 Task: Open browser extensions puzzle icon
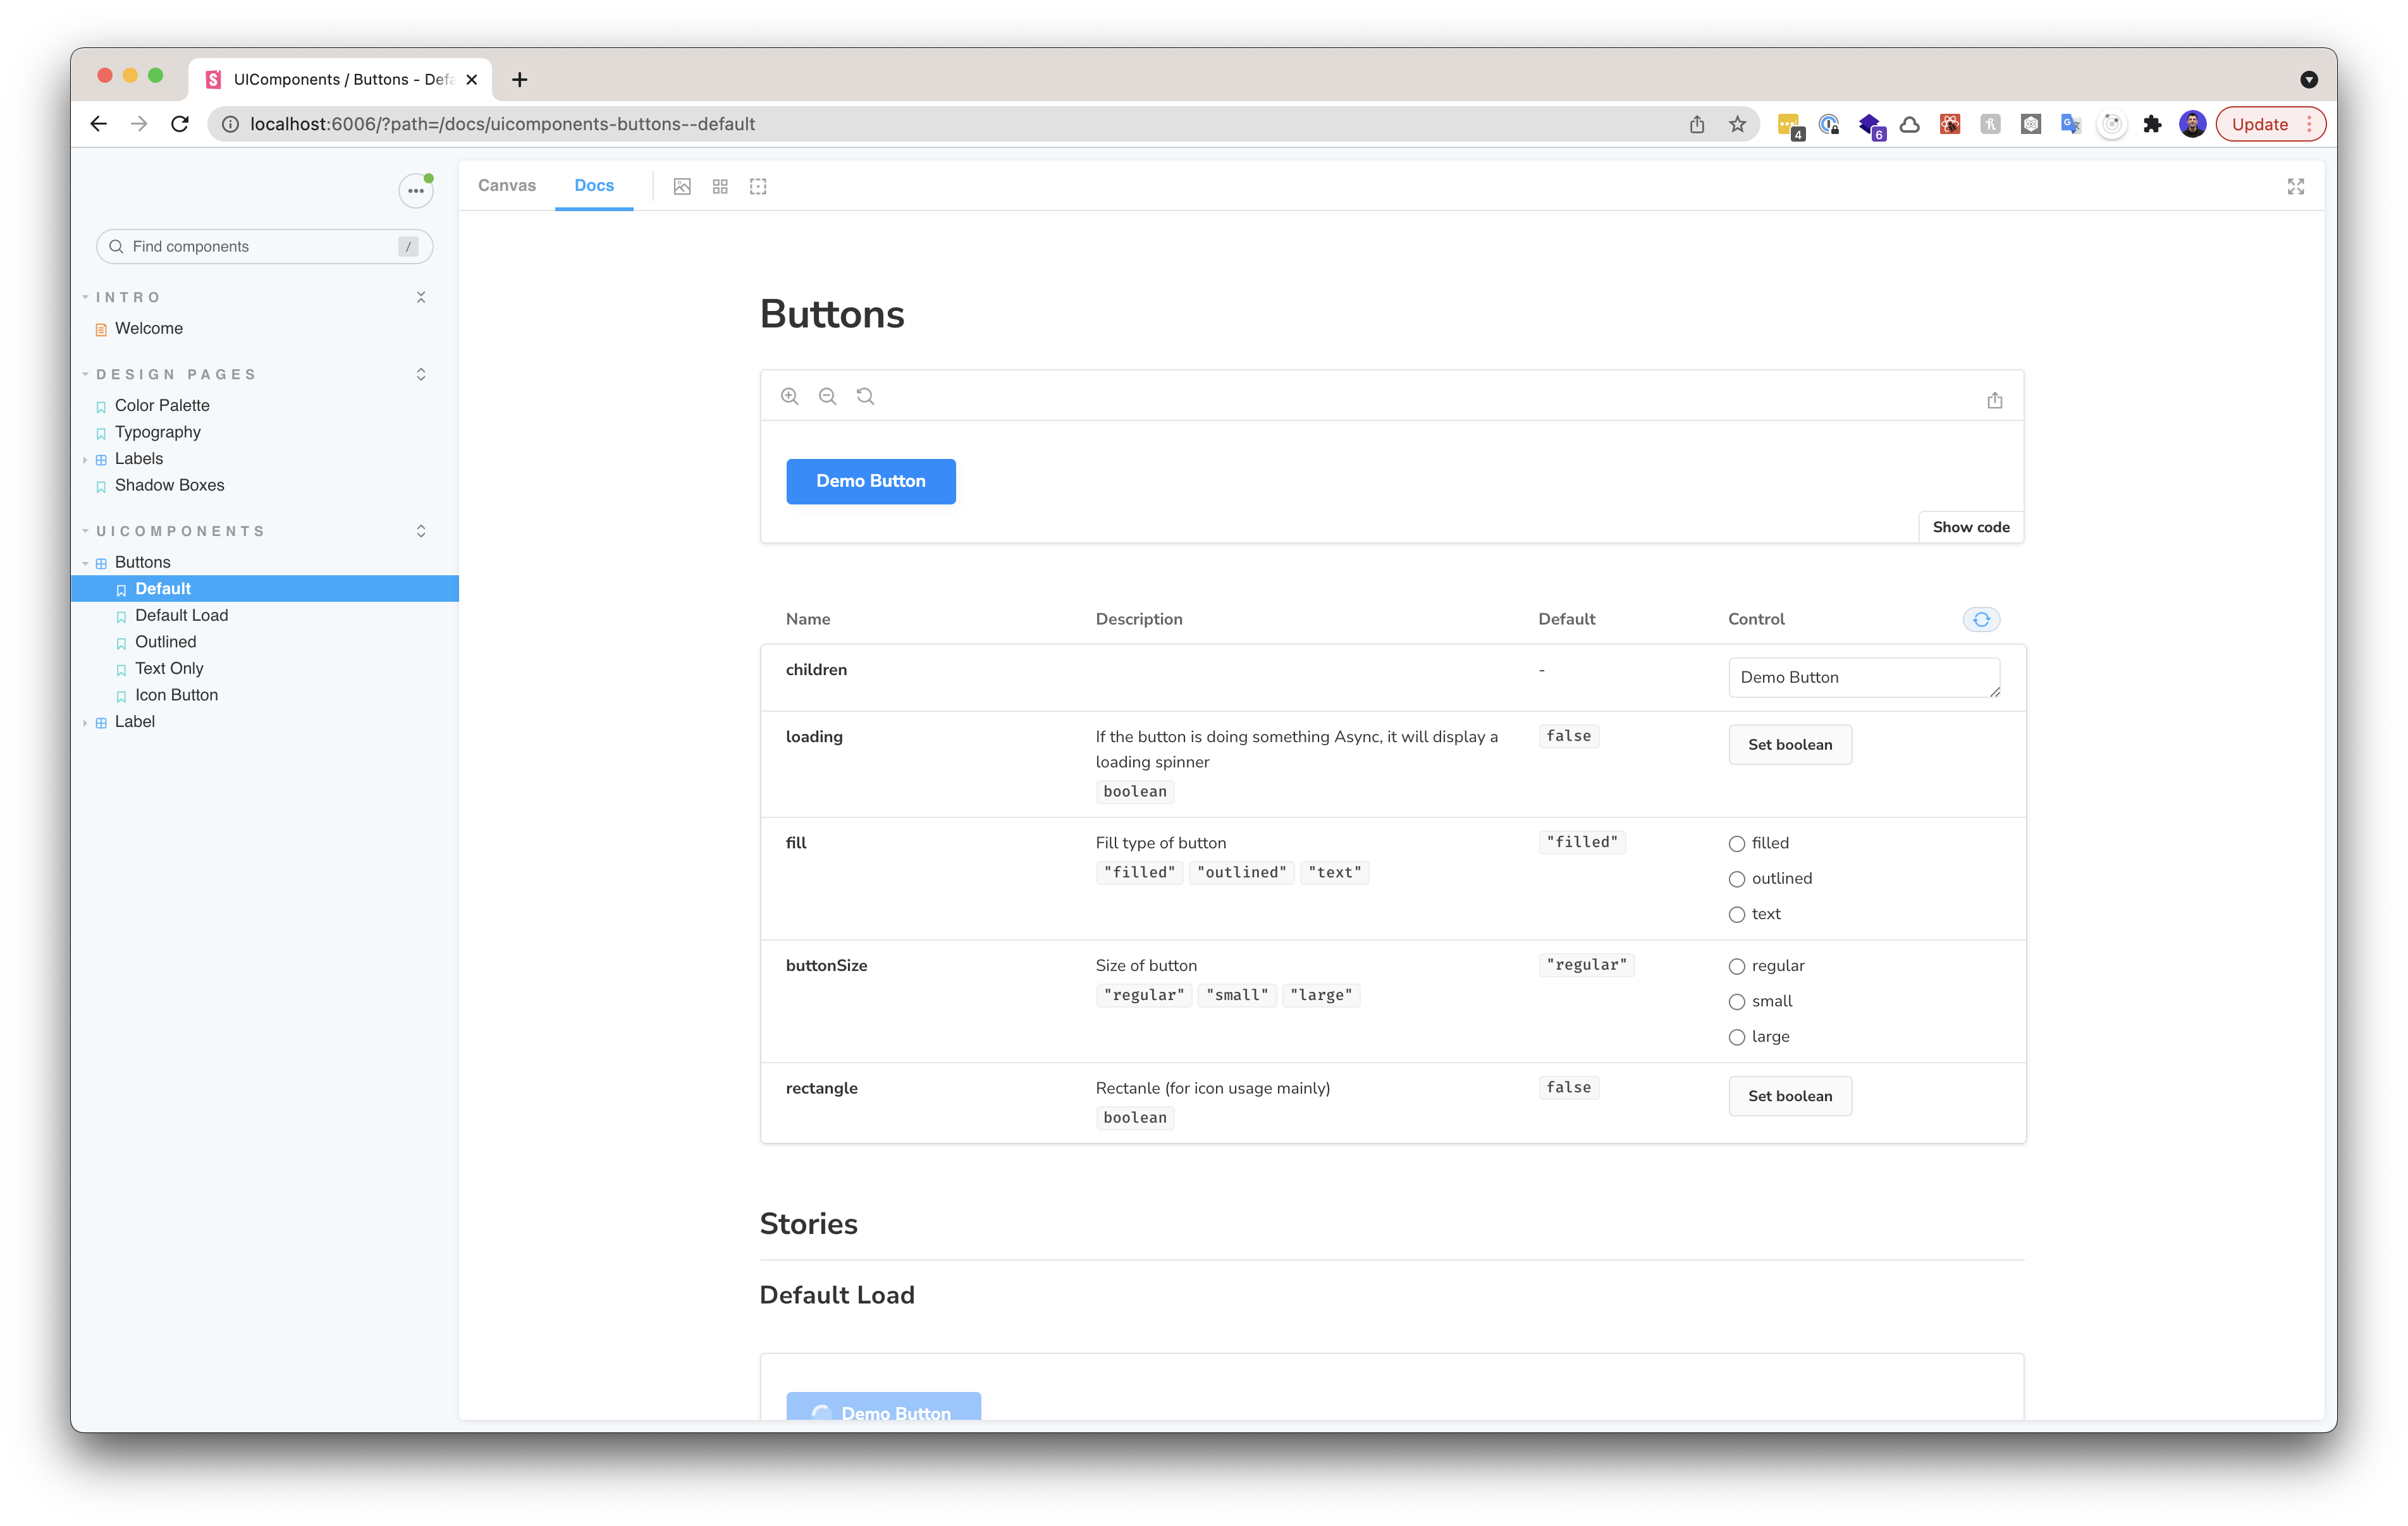coord(2152,124)
